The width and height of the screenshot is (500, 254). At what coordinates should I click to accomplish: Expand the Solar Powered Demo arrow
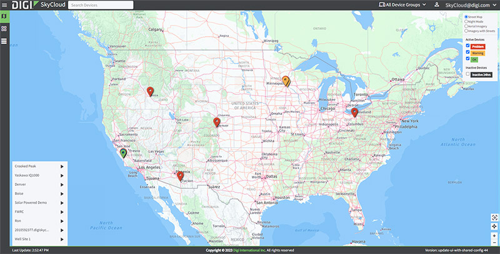click(x=62, y=203)
